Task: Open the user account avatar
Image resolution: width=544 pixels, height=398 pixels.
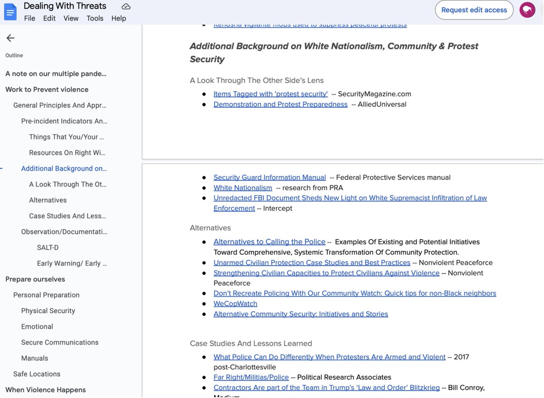Action: [x=527, y=10]
